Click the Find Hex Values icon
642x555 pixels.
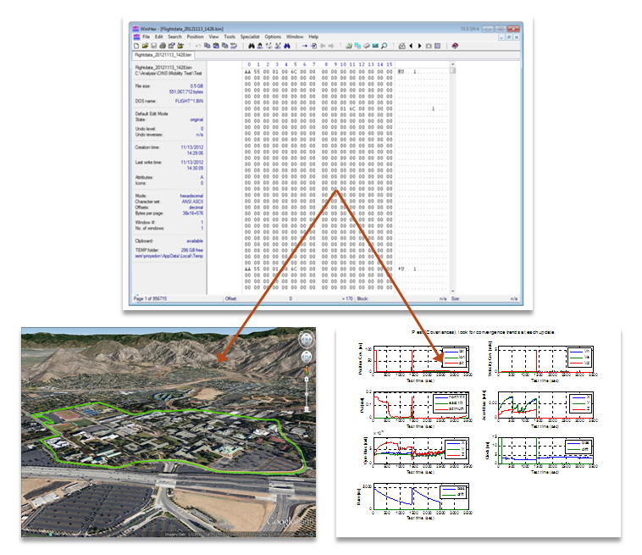pyautogui.click(x=260, y=46)
